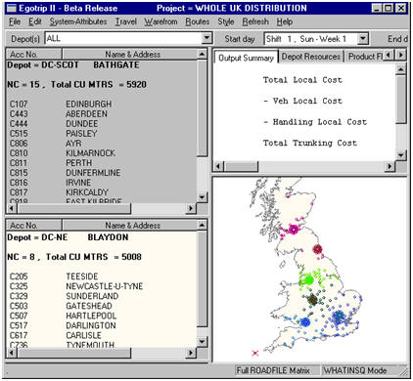Expand the Start day shift dropdown
The height and width of the screenshot is (381, 413).
[x=362, y=39]
